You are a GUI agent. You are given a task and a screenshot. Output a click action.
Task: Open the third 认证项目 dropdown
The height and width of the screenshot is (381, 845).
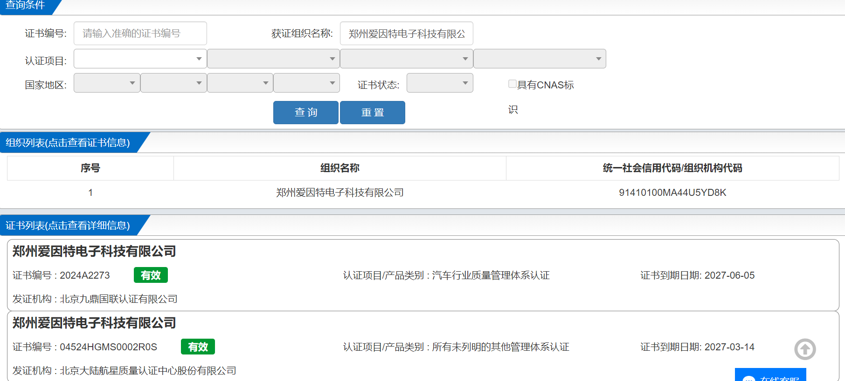[407, 59]
